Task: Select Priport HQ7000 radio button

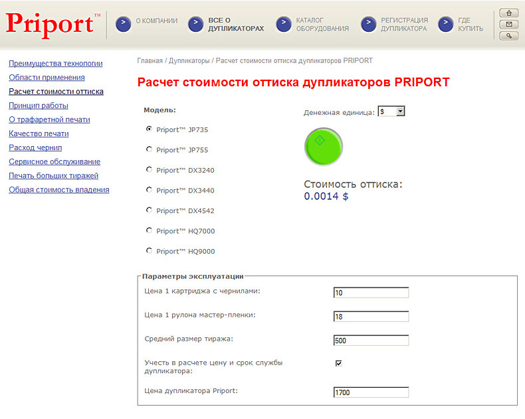Action: click(x=149, y=230)
